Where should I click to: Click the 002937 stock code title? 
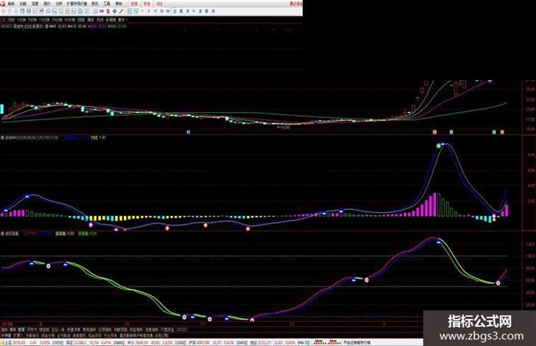(6, 26)
